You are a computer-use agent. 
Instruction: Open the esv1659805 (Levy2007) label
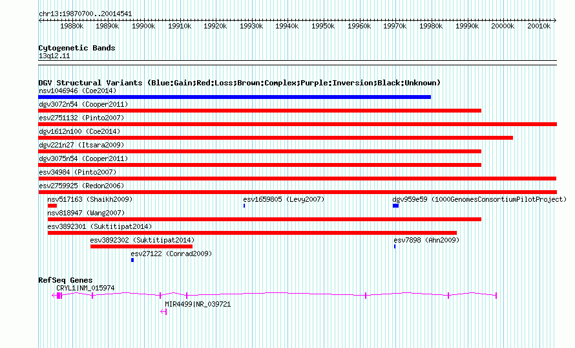click(x=284, y=199)
